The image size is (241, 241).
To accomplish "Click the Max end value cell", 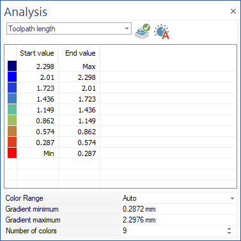I will [79, 66].
